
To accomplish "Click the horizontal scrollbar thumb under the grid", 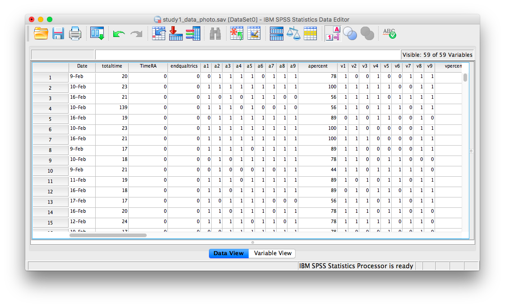I will click(108, 235).
